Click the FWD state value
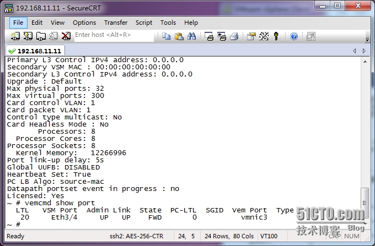 tap(155, 217)
